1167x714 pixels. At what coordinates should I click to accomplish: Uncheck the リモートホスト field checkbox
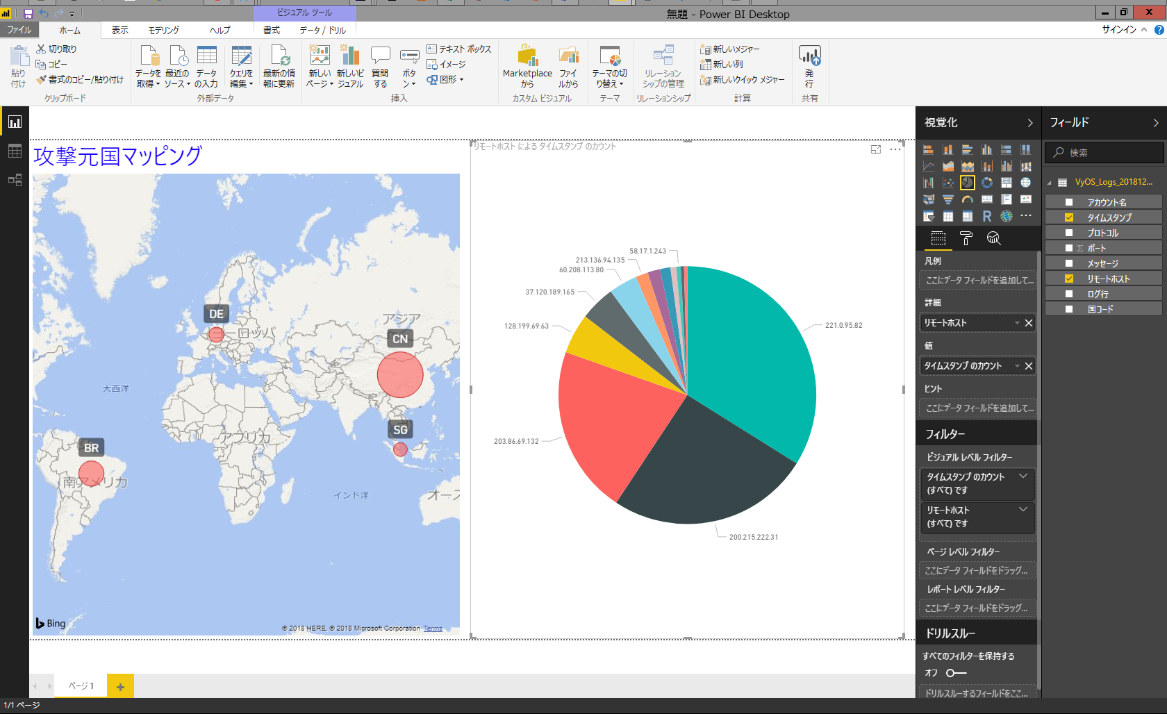click(x=1069, y=279)
